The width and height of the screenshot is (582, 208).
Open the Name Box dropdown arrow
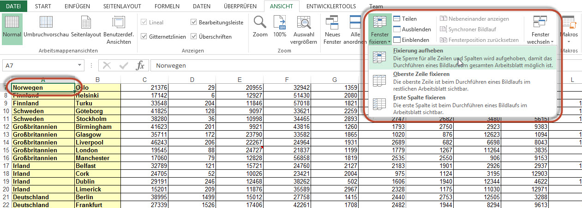(80, 66)
